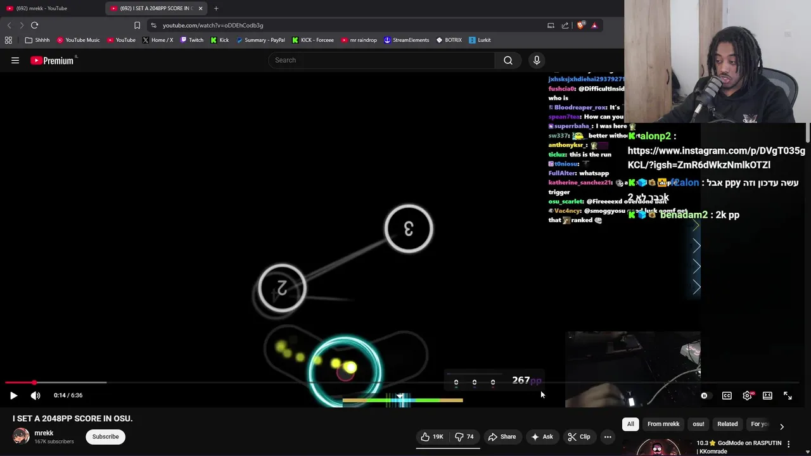
Task: Open player settings gear
Action: (748, 395)
